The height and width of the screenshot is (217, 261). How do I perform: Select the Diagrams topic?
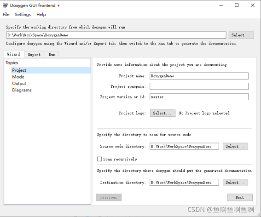[22, 90]
